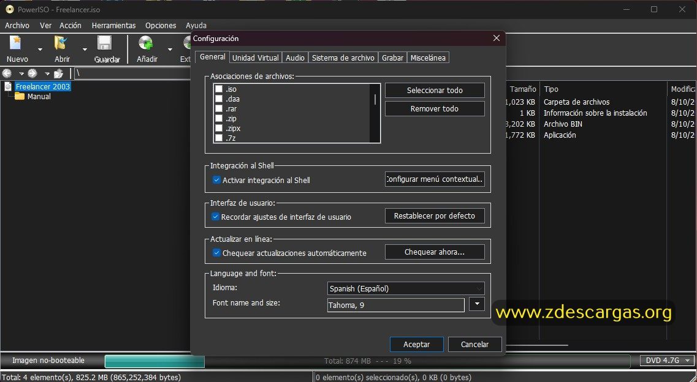
Task: Switch to the Unidad Virtual tab
Action: click(x=256, y=58)
